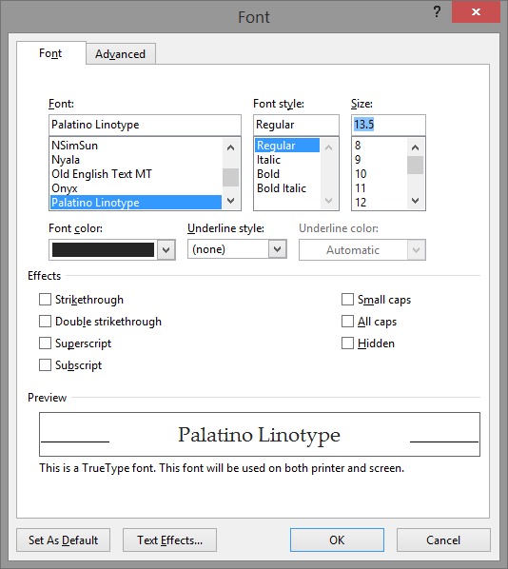Choose size 9 in the size list
Screen dimensions: 508x569
click(x=380, y=160)
